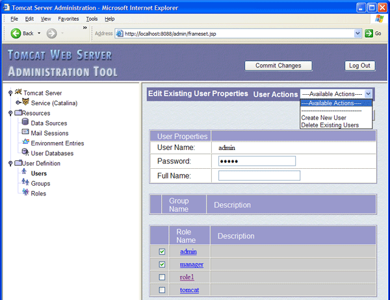
Task: Open the address bar URL dropdown
Action: click(x=357, y=33)
